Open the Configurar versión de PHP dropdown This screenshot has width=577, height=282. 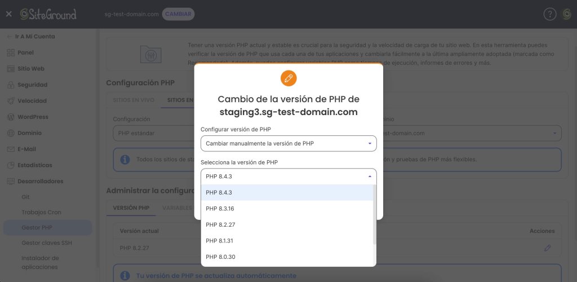[288, 144]
